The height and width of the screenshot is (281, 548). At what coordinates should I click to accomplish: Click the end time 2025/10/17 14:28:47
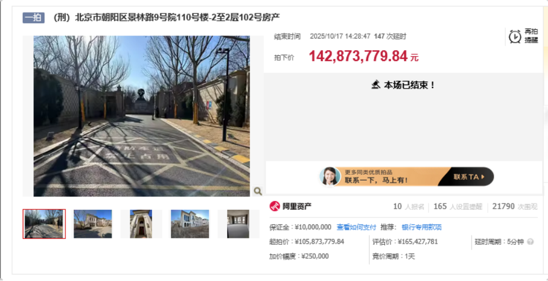pos(340,36)
